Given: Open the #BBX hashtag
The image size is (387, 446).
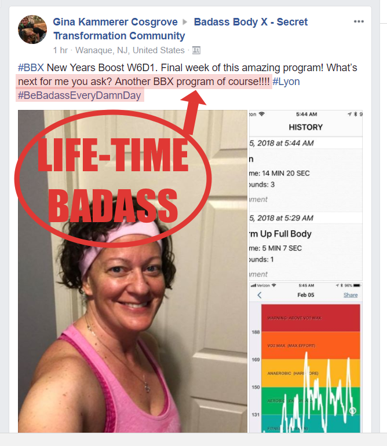Looking at the screenshot, I should point(31,68).
